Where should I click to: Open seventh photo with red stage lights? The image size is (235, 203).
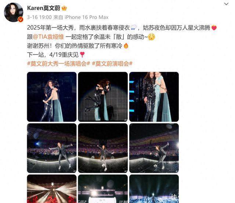[52, 189]
